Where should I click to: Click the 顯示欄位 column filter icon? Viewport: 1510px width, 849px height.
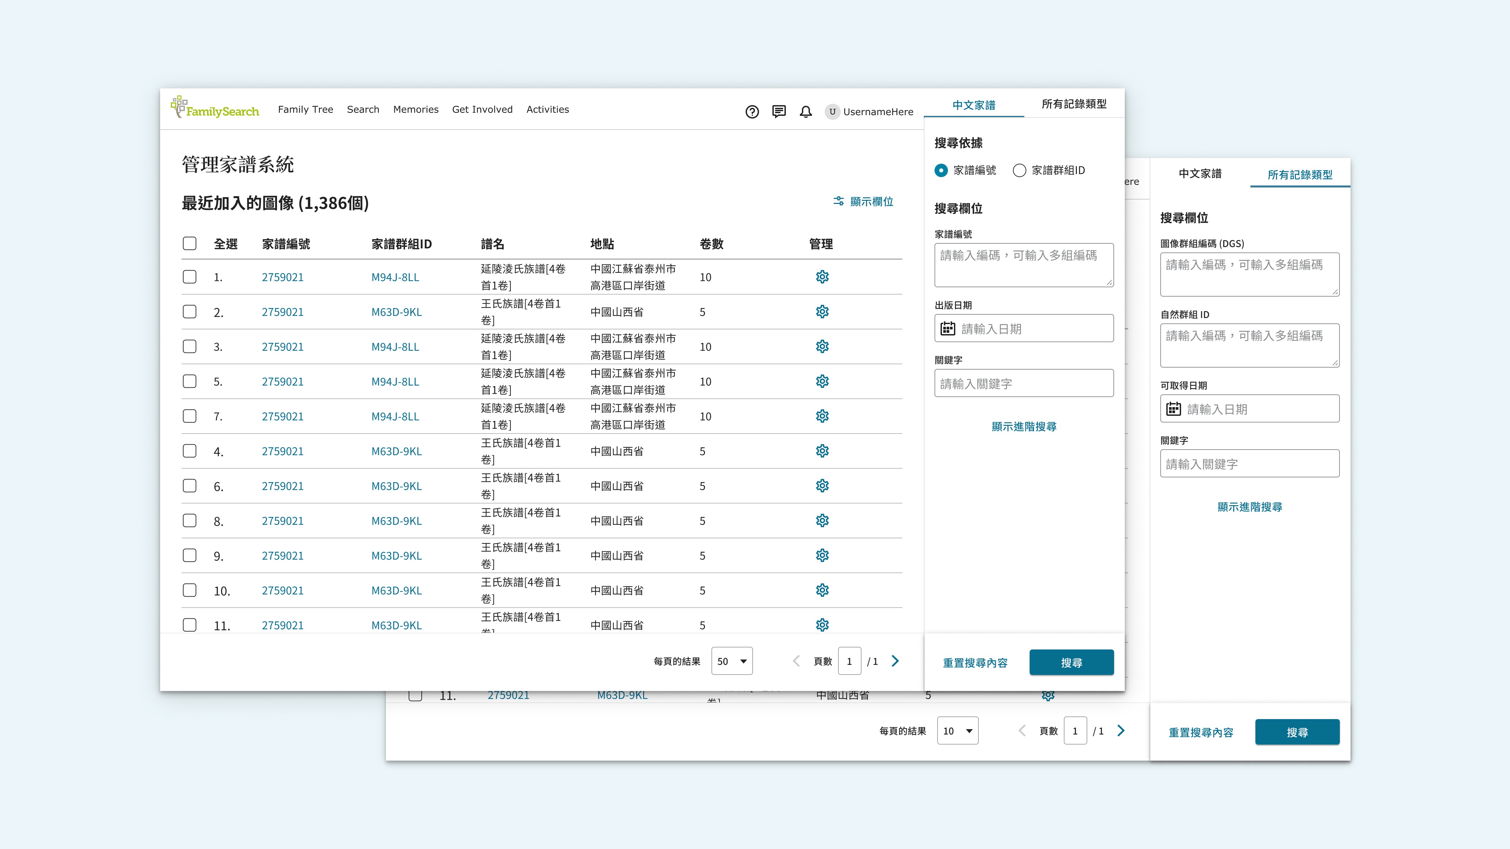839,201
